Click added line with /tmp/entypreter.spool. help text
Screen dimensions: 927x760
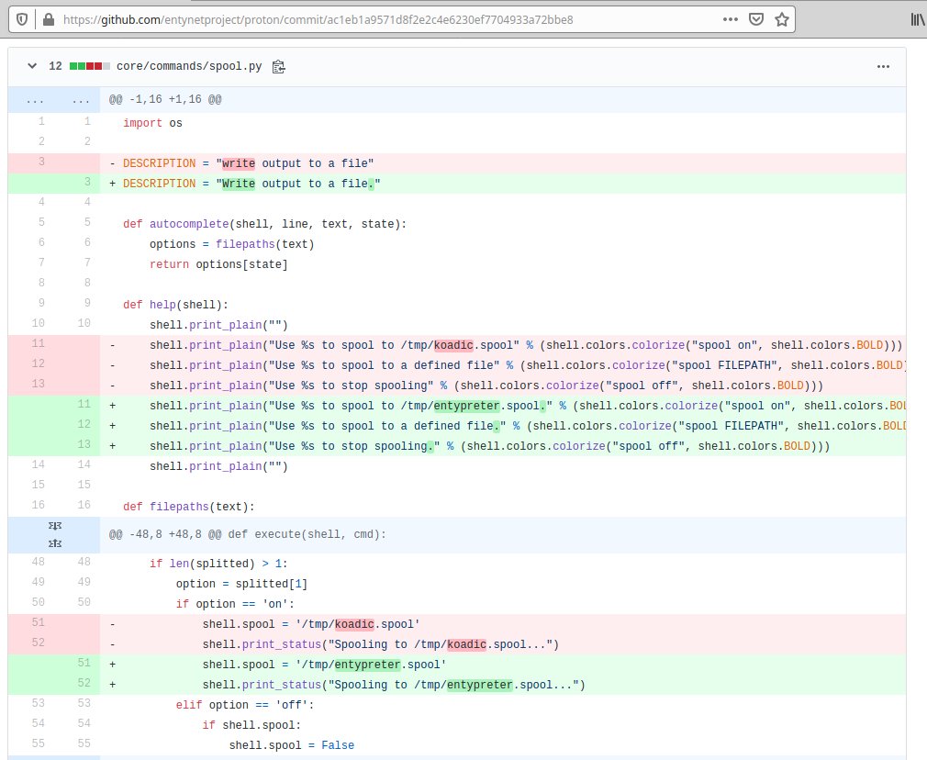457,406
